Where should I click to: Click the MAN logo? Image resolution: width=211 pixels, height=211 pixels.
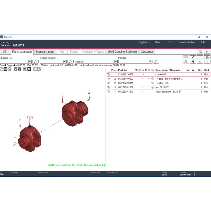(x=5, y=45)
